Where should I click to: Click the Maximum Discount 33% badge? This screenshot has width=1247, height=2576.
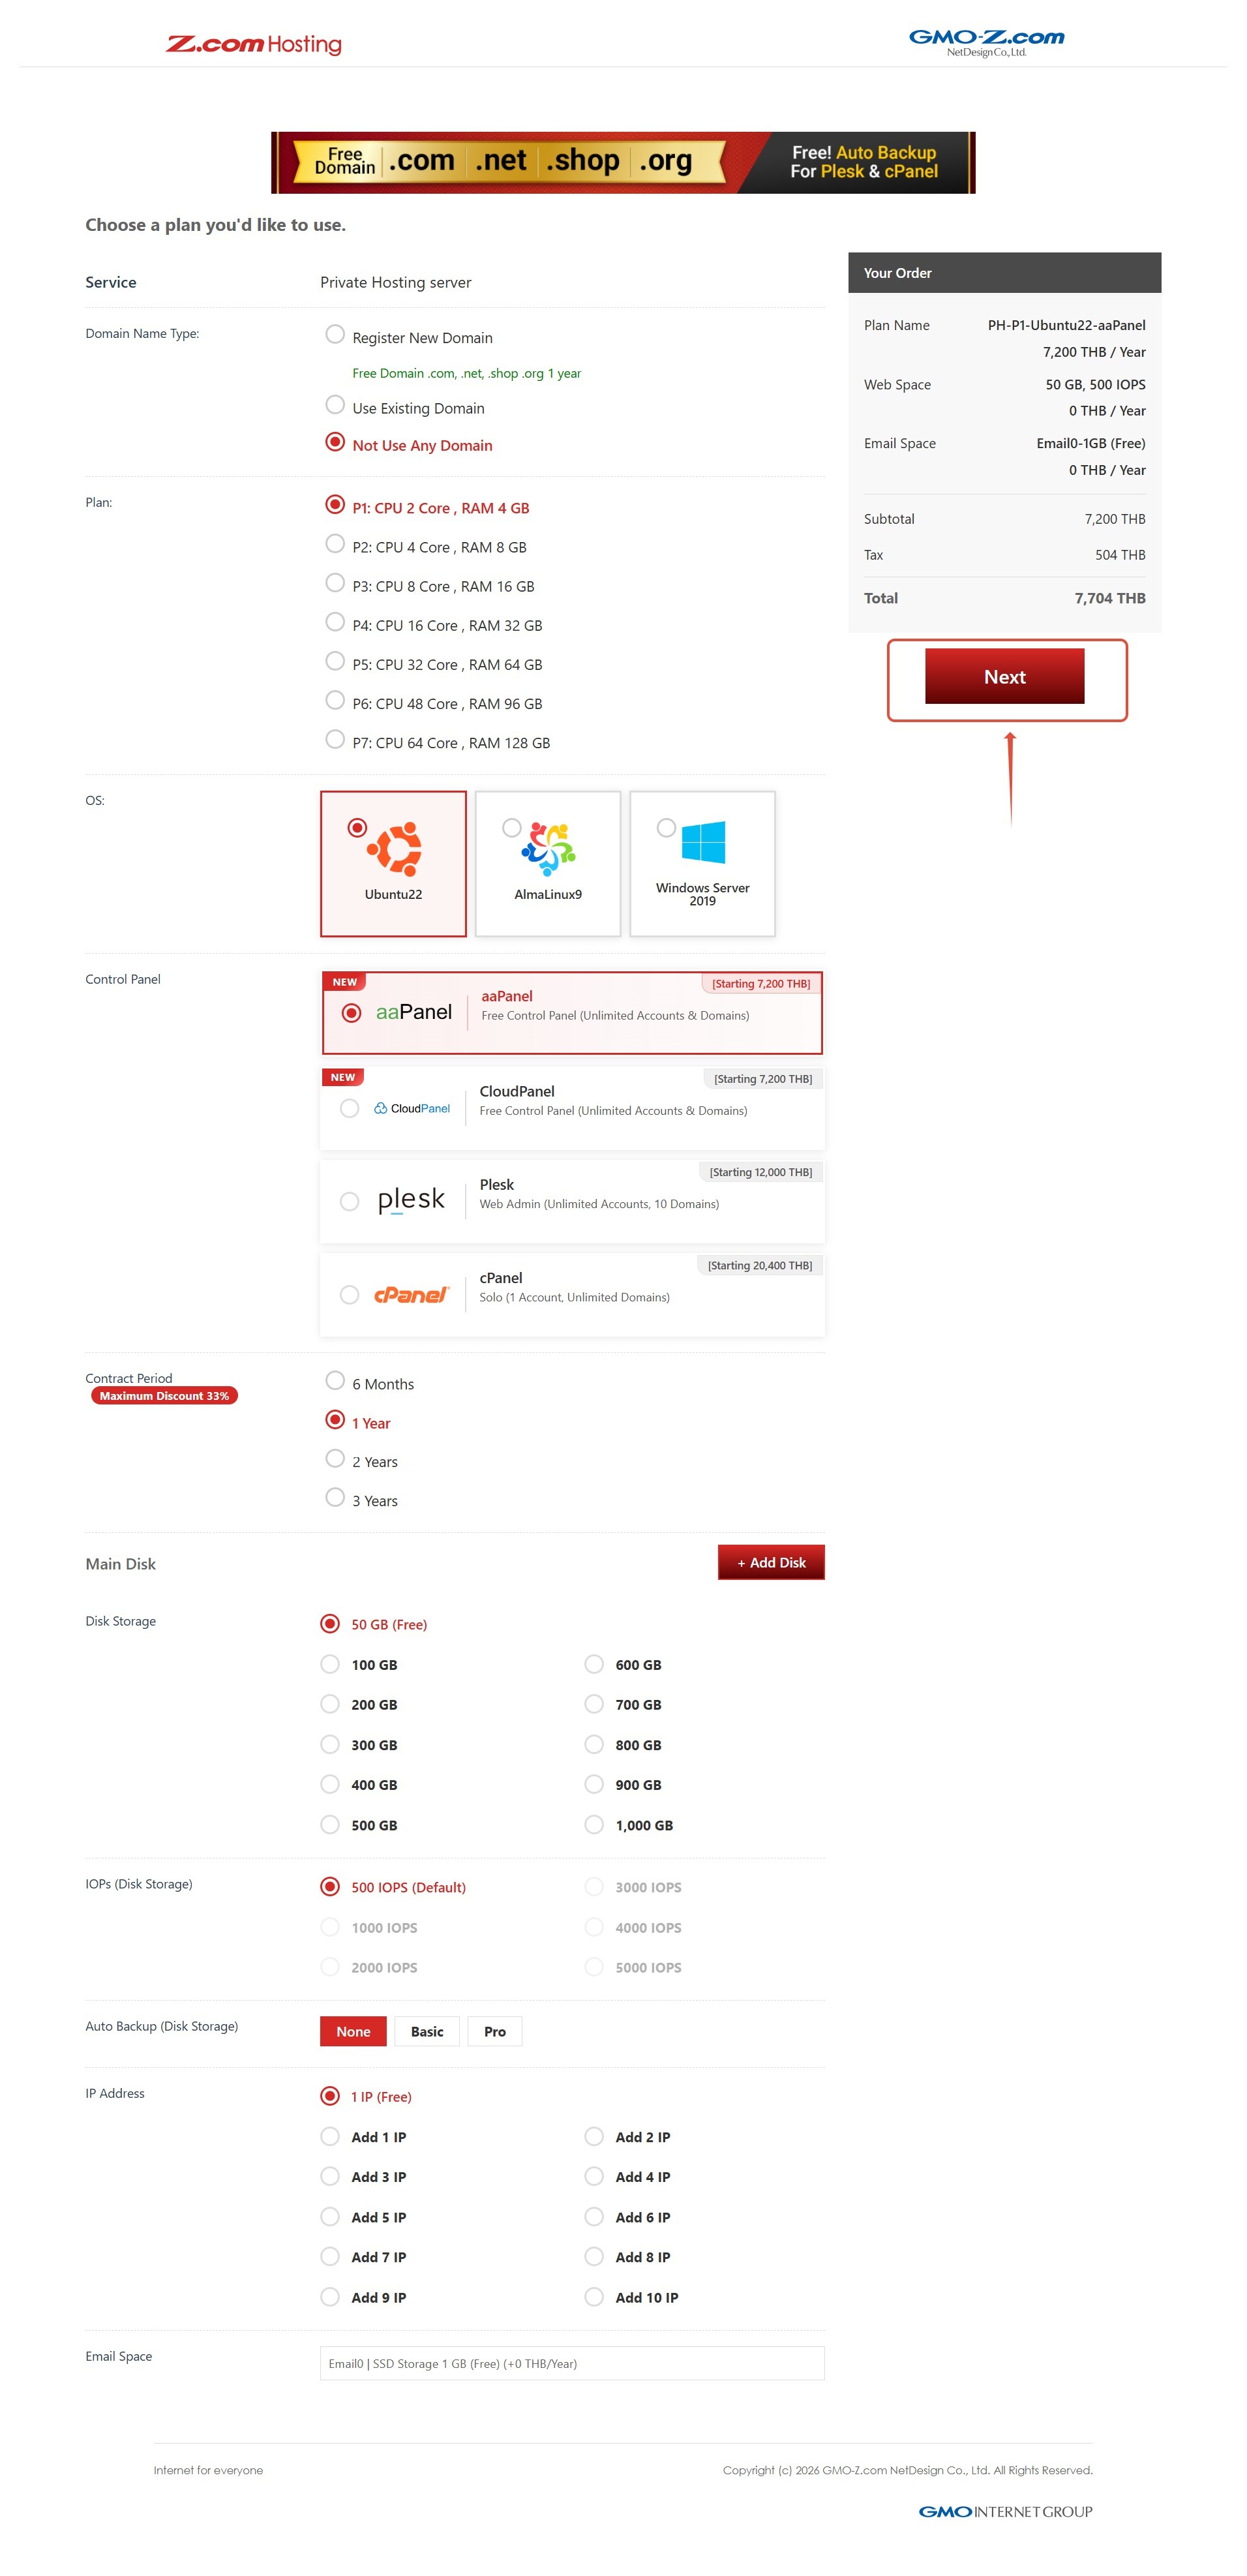[x=164, y=1396]
